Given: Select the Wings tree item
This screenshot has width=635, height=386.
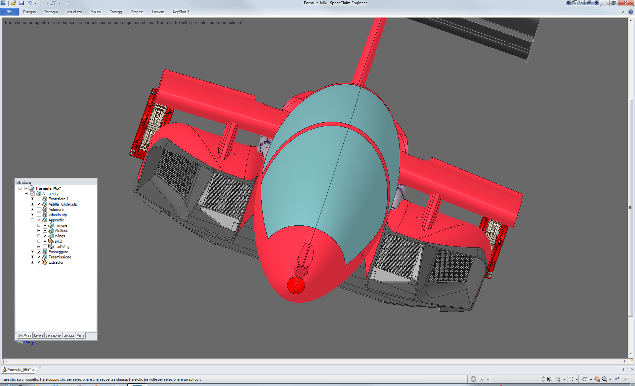Looking at the screenshot, I should 60,236.
